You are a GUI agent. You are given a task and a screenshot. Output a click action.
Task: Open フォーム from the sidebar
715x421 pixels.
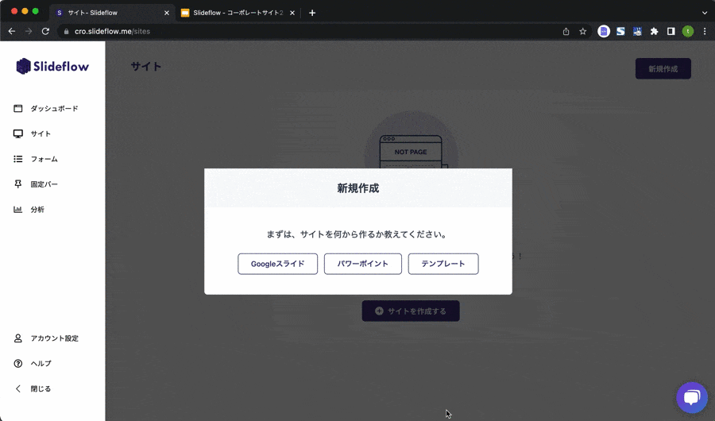click(x=44, y=159)
